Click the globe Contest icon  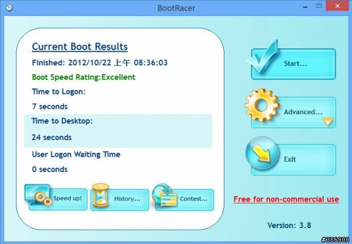pyautogui.click(x=164, y=195)
